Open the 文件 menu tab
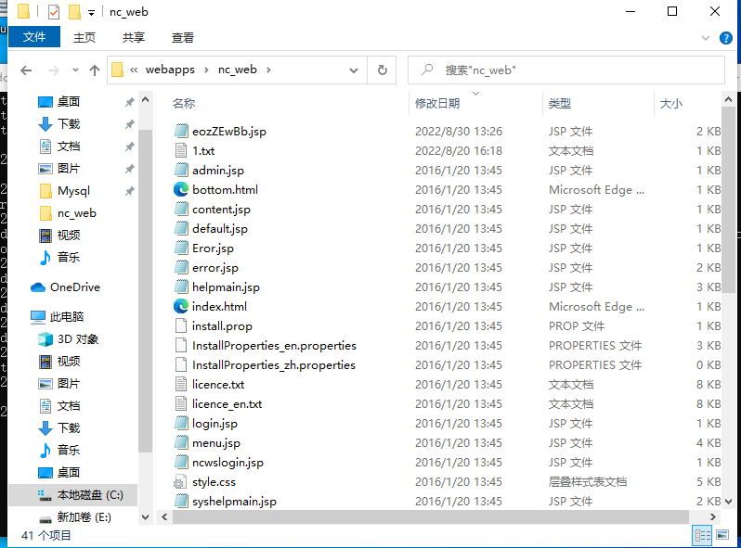This screenshot has width=741, height=548. 34,37
